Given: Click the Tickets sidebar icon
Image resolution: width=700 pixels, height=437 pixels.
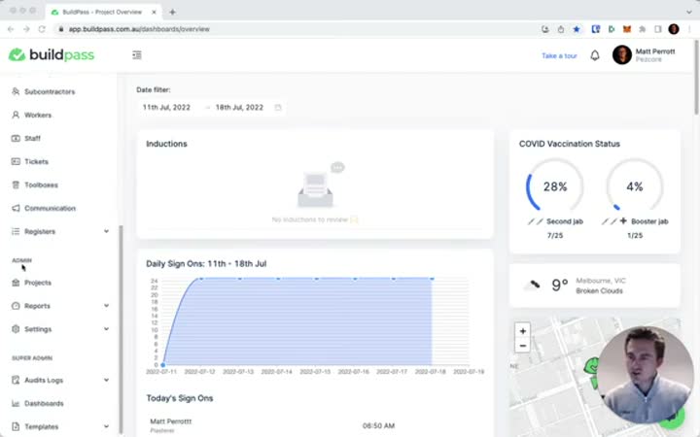Looking at the screenshot, I should [x=16, y=161].
